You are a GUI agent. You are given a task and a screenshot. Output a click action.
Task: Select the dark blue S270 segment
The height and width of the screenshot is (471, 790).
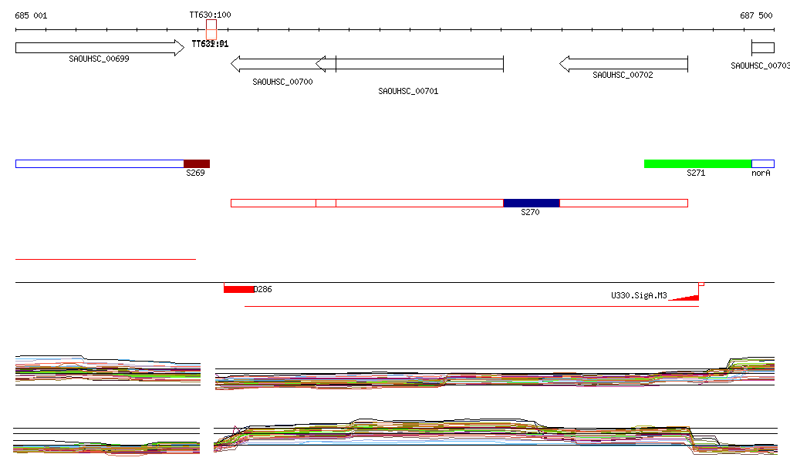coord(532,203)
